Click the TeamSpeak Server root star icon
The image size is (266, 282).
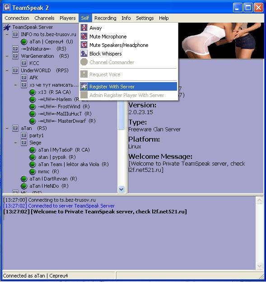(x=7, y=27)
